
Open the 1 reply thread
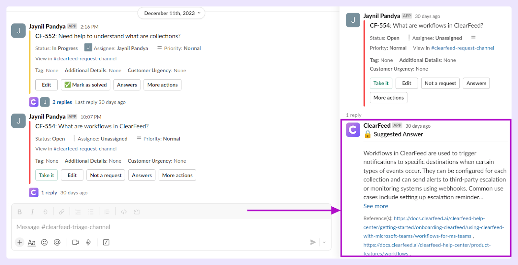(x=49, y=192)
